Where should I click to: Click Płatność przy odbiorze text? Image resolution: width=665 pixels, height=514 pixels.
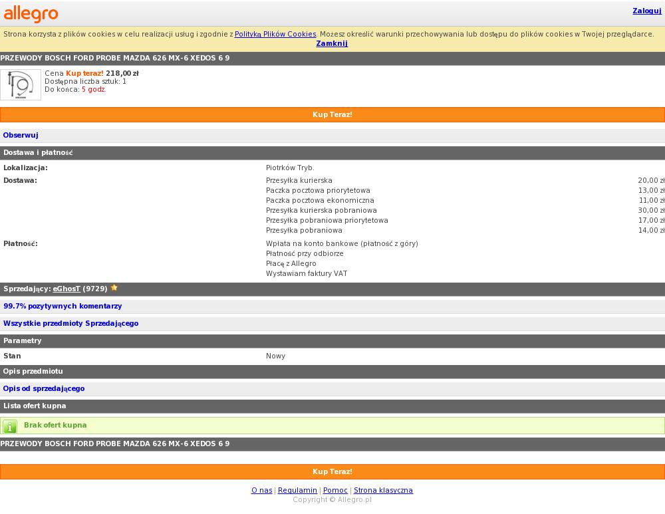coord(305,253)
